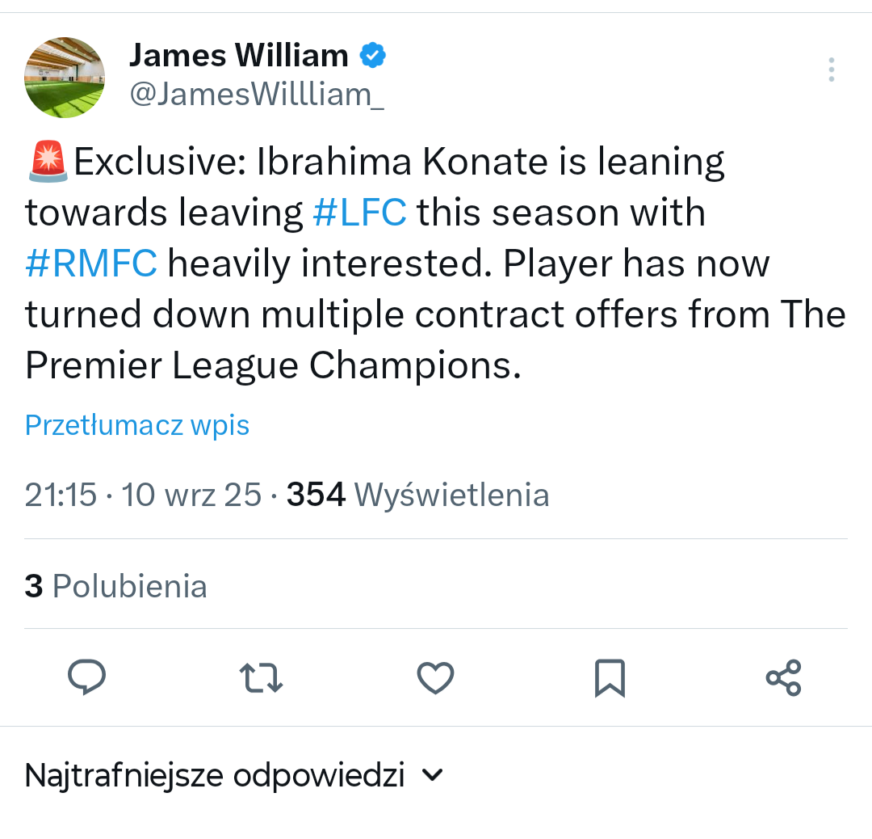This screenshot has height=839, width=872.
Task: Click the display name James William
Action: [238, 56]
